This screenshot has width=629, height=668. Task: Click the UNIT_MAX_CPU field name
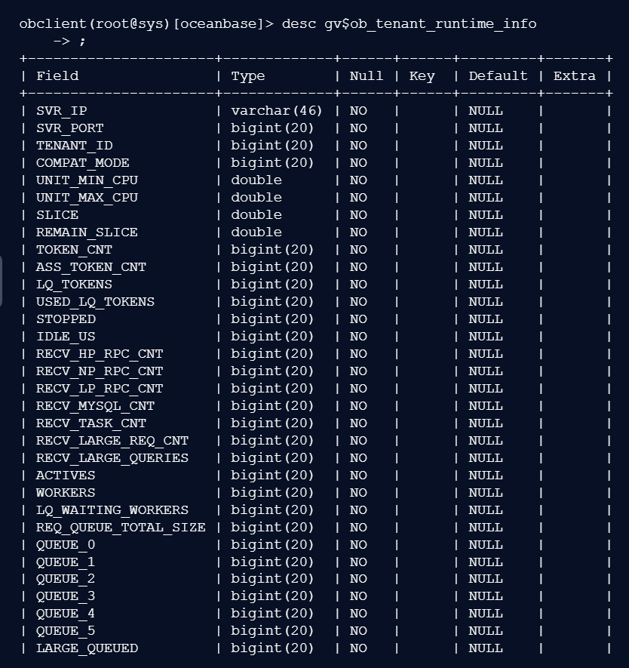pos(87,198)
